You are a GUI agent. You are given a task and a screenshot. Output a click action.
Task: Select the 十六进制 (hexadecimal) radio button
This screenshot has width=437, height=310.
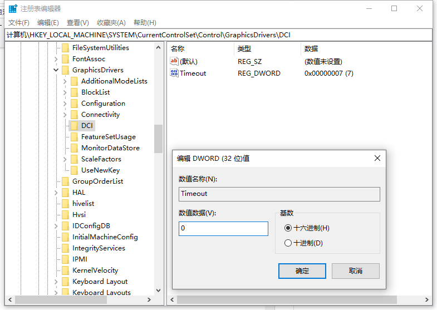(x=288, y=228)
